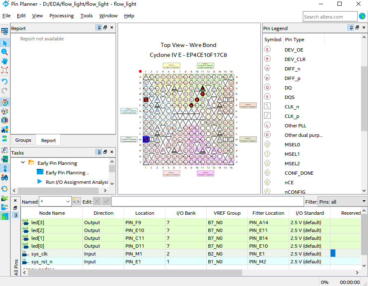Click Tasks panel scroll down arrow
The height and width of the screenshot is (286, 368).
[x=112, y=183]
